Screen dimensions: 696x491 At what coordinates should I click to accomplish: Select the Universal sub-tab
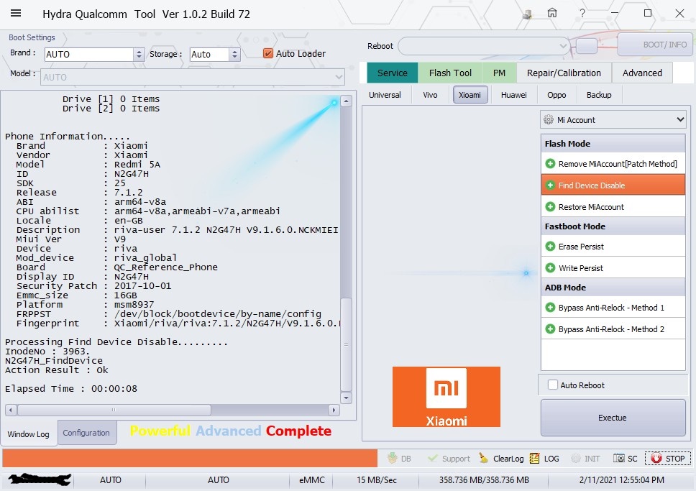click(385, 95)
